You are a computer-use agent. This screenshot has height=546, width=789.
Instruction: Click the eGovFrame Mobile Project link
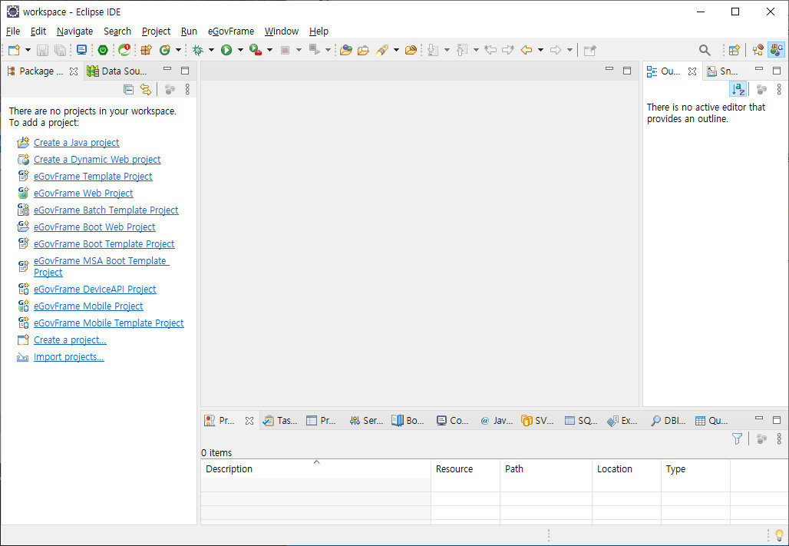88,306
